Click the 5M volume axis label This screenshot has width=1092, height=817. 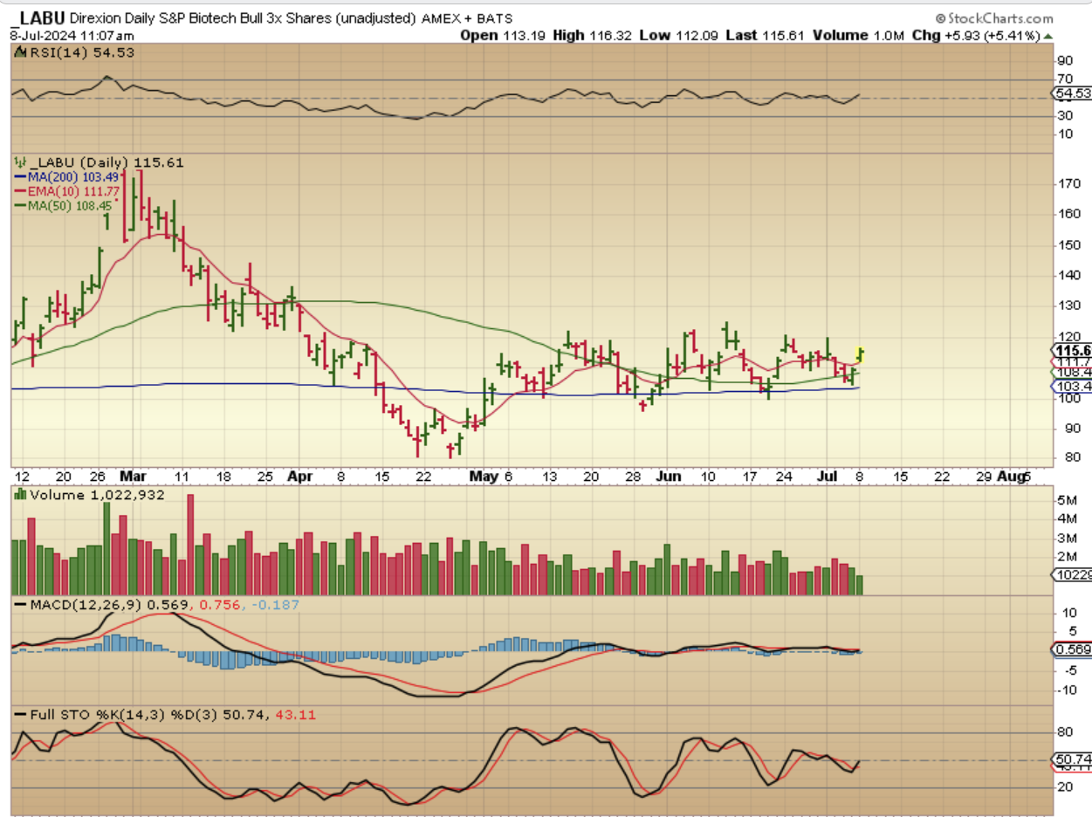(1065, 500)
